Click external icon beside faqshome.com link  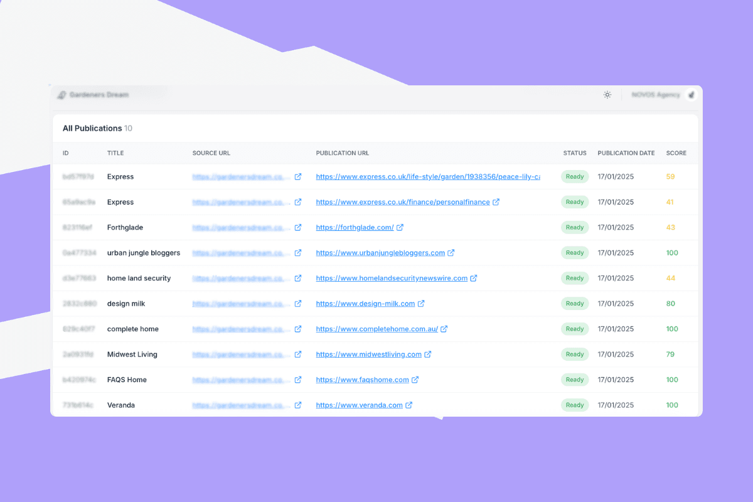pos(415,380)
